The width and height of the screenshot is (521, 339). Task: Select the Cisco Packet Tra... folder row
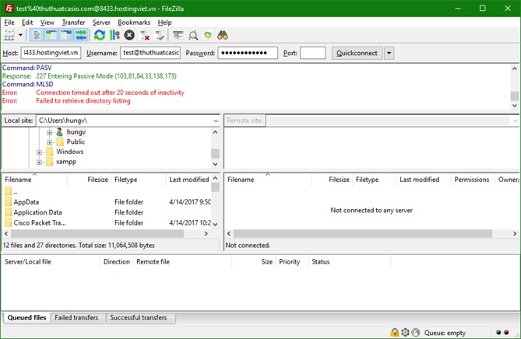[x=107, y=222]
